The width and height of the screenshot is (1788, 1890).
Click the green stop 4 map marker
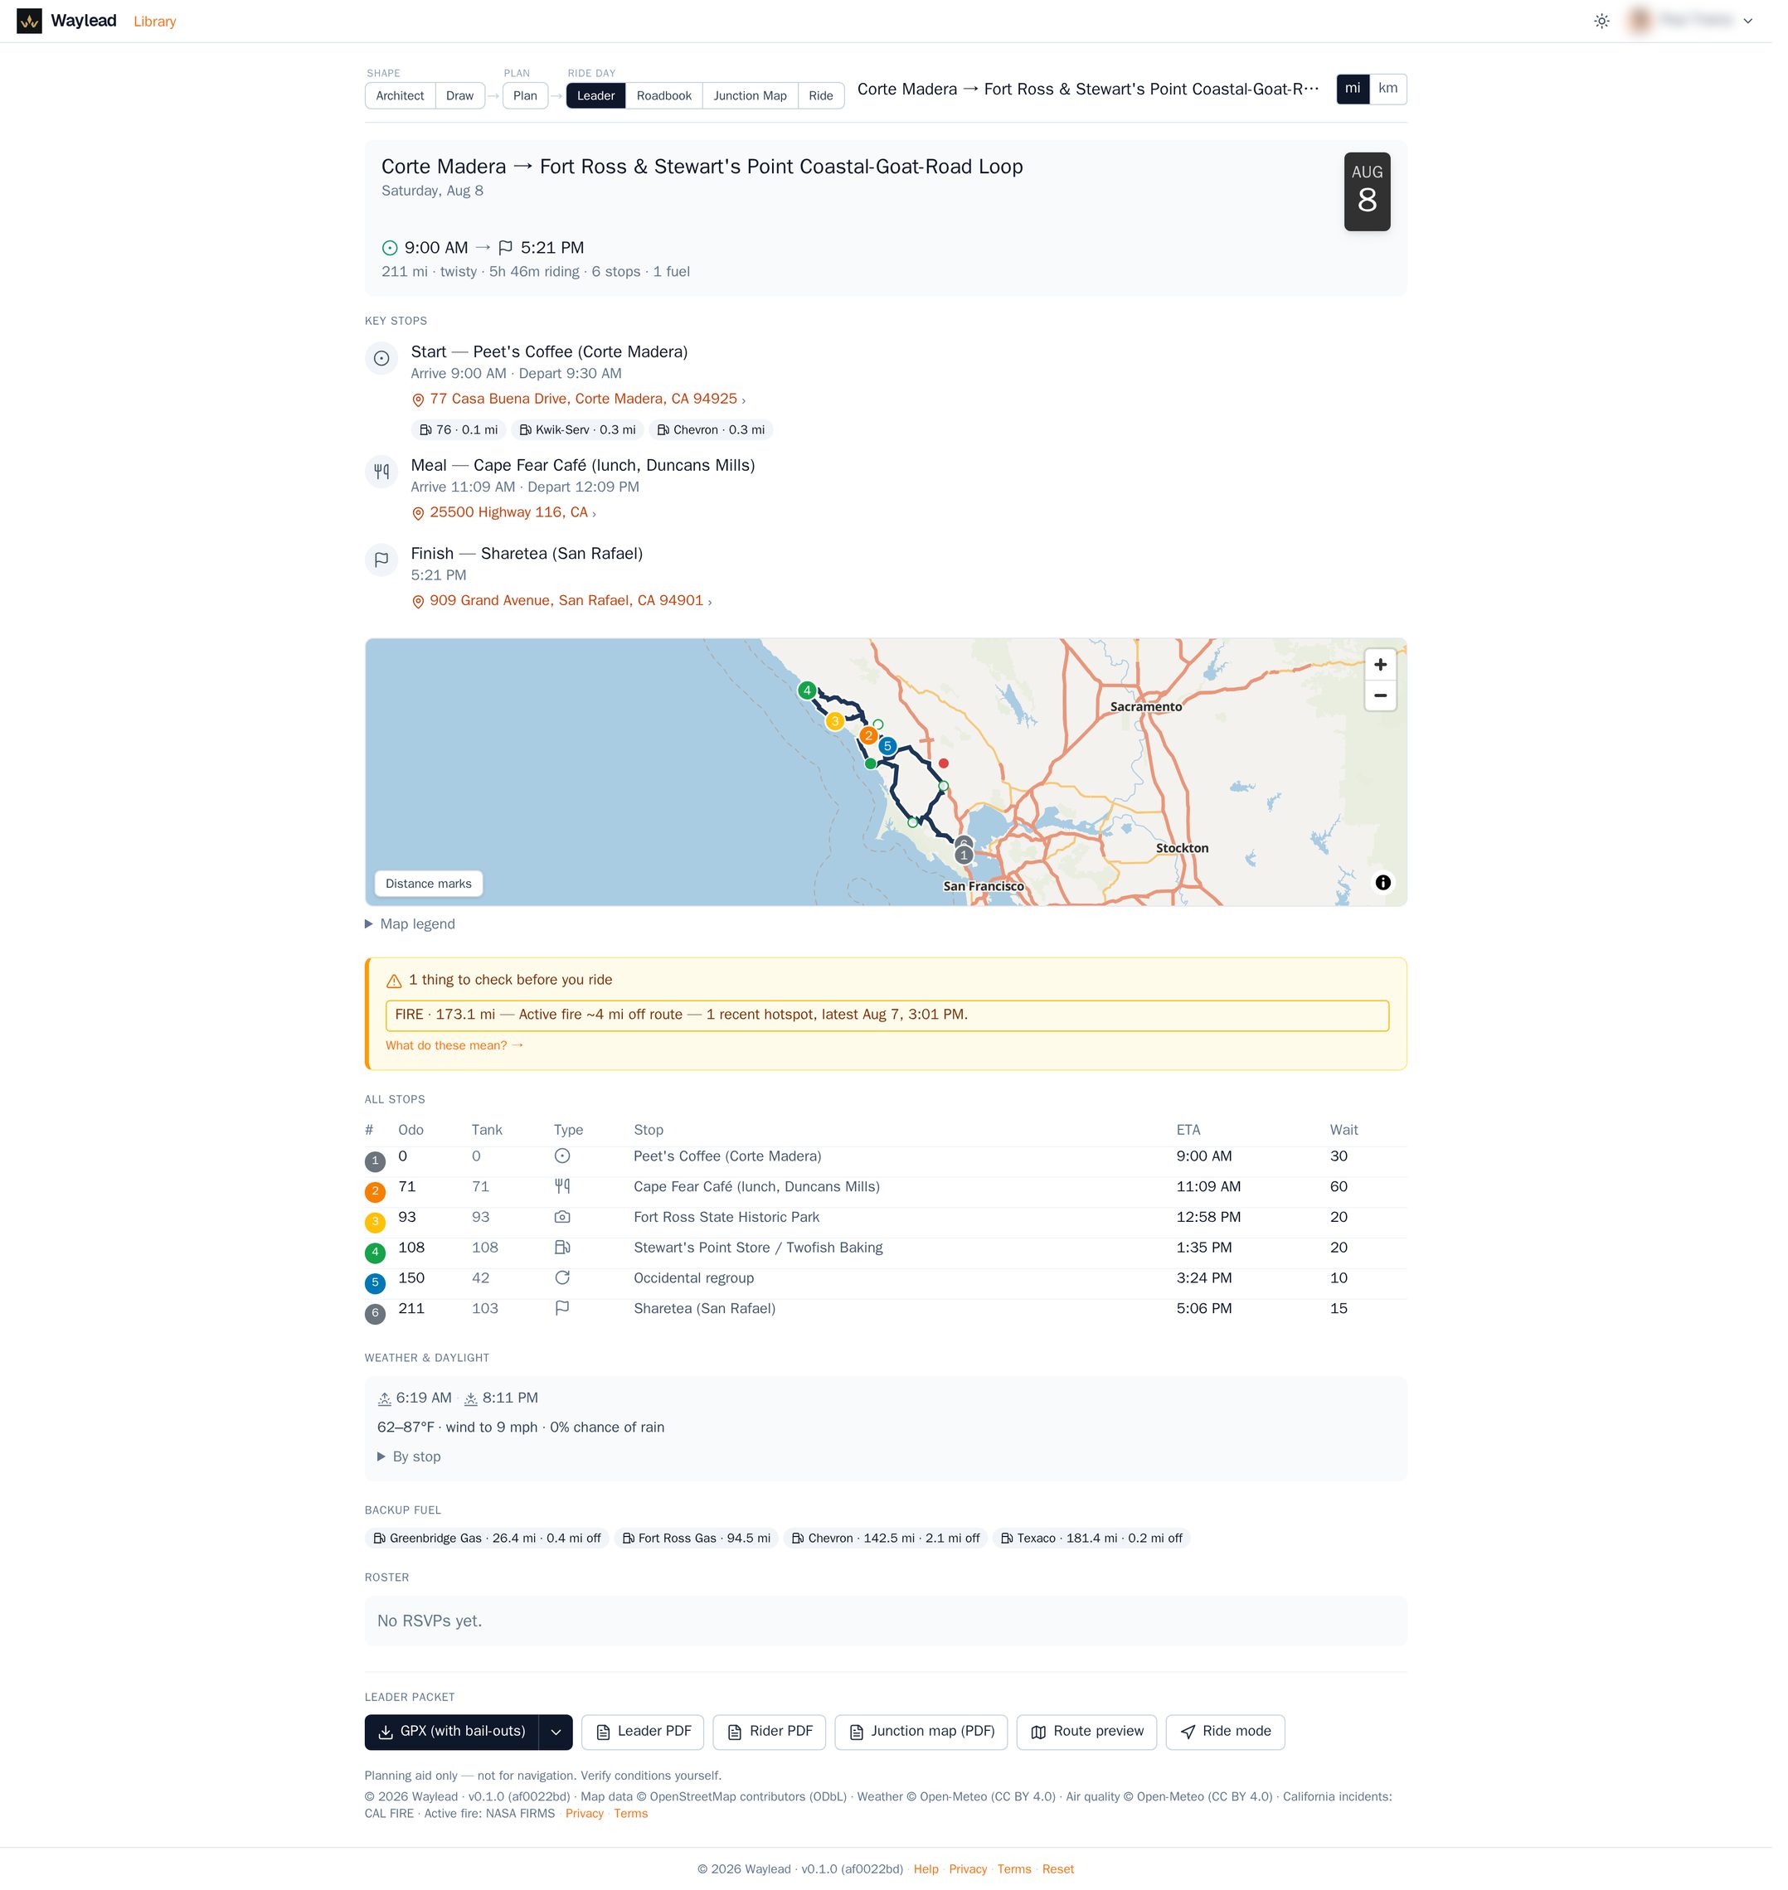(x=814, y=696)
